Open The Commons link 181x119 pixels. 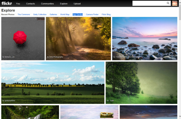(23, 14)
